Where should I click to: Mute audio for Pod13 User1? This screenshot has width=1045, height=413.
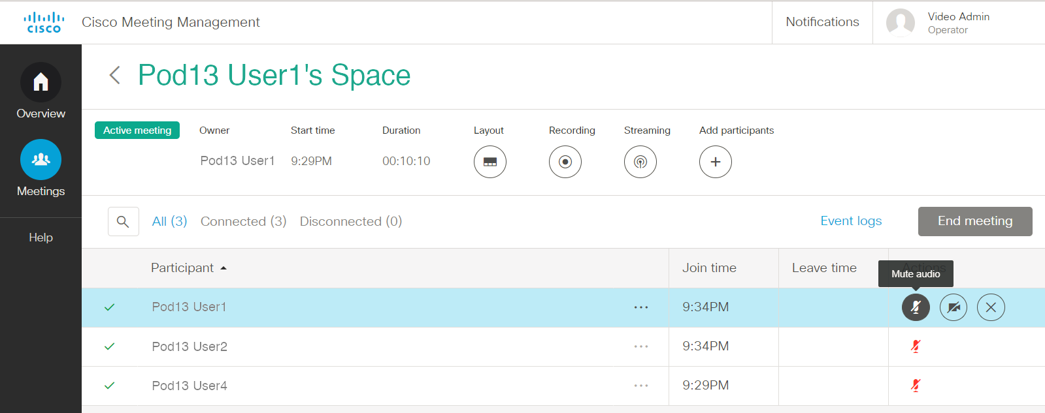pyautogui.click(x=916, y=307)
